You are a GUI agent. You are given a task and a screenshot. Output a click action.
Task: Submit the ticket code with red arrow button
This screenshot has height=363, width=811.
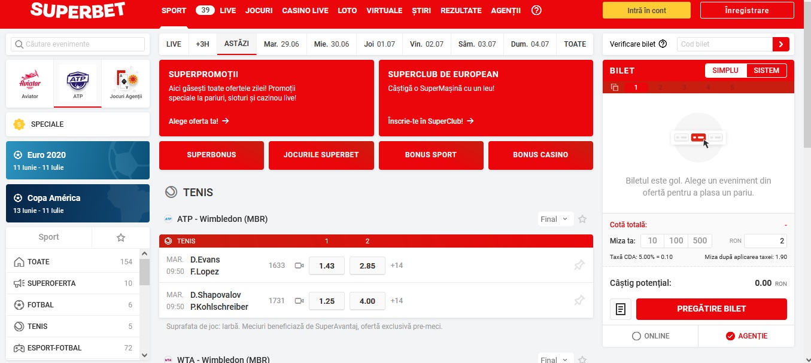point(781,44)
